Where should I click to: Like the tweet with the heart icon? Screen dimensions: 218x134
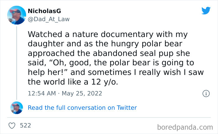[x=12, y=126]
